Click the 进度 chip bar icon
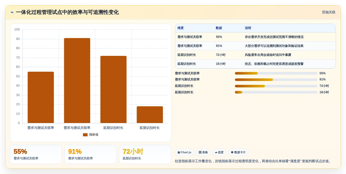The height and width of the screenshot is (174, 346). pos(216,152)
